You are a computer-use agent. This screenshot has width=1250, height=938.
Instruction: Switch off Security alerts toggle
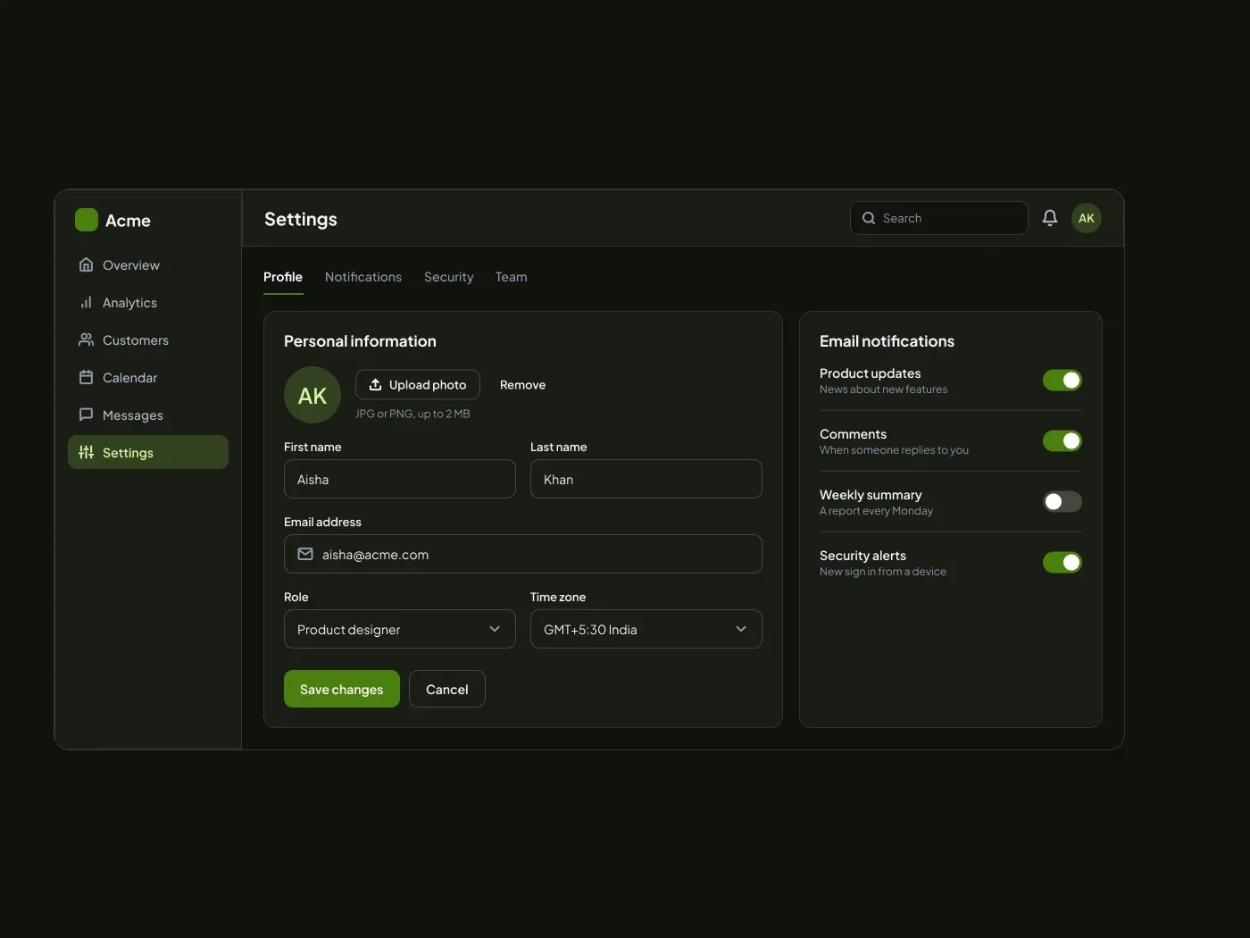pyautogui.click(x=1062, y=562)
